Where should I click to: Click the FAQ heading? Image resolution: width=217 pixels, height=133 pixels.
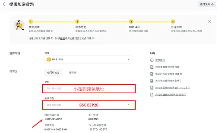click(152, 53)
